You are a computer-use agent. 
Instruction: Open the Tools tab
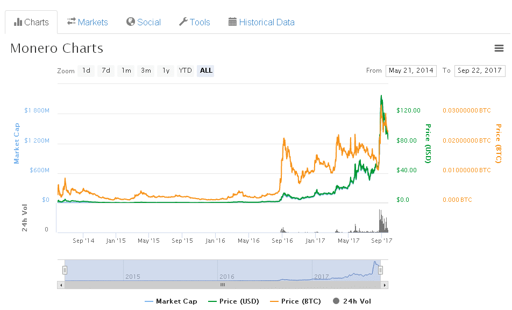pos(195,22)
